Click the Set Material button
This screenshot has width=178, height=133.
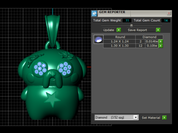pos(151,118)
